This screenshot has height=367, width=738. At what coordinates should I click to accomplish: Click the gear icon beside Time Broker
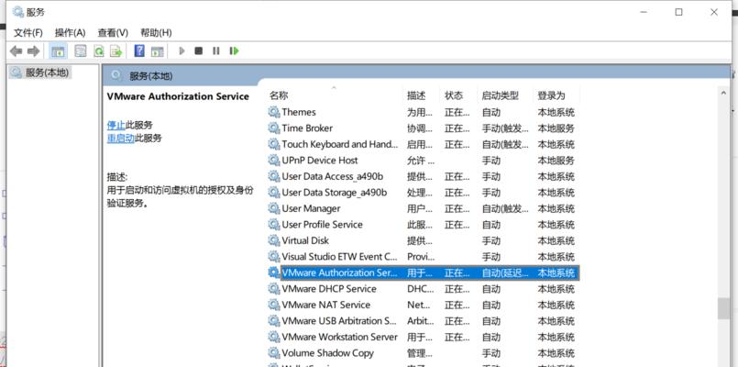(x=274, y=128)
